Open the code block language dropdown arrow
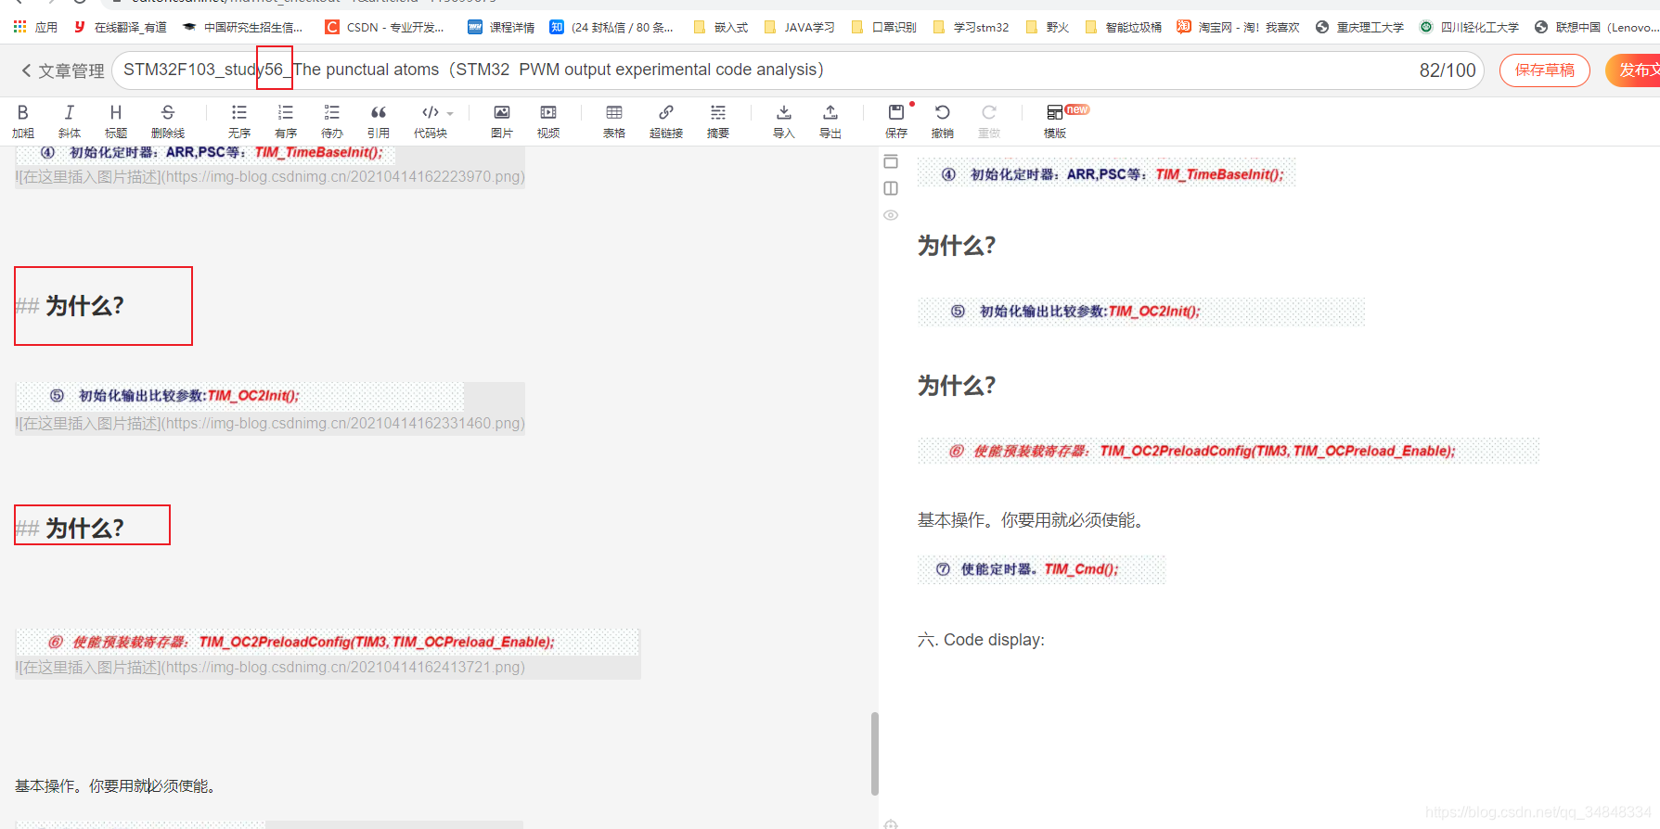Image resolution: width=1660 pixels, height=829 pixels. tap(450, 113)
